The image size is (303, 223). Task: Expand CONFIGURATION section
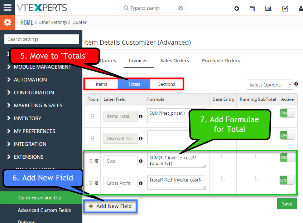30,93
